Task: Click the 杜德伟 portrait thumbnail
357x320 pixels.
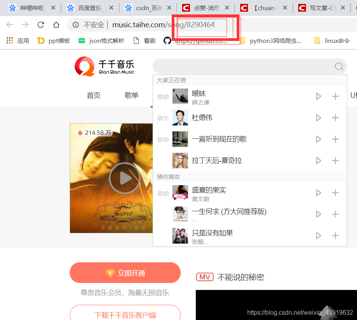Action: coord(180,118)
